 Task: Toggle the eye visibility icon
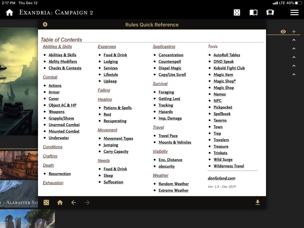click(x=283, y=31)
